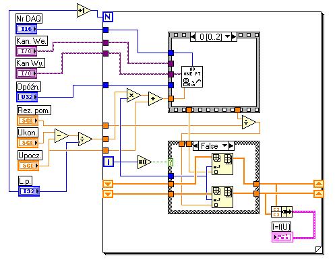335x266 pixels.
Task: Click the equals zero comparison node
Action: [x=144, y=162]
